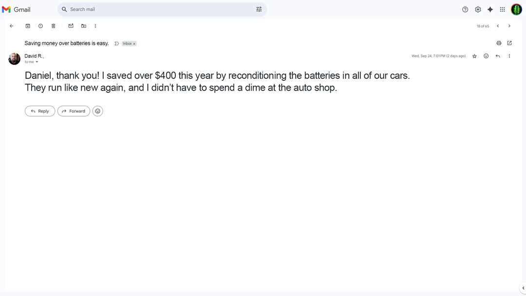Report the email as spam
526x296 pixels.
[40, 26]
